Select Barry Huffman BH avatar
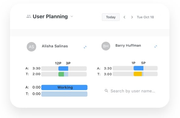This screenshot has width=180, height=118. coord(106,46)
